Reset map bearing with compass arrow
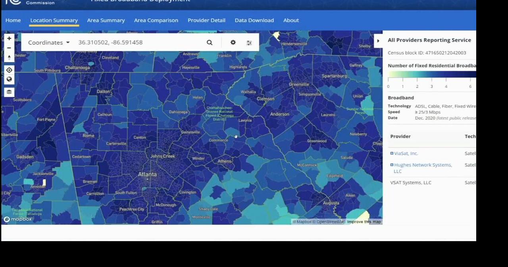Viewport: 508px width, 267px height. tap(9, 58)
